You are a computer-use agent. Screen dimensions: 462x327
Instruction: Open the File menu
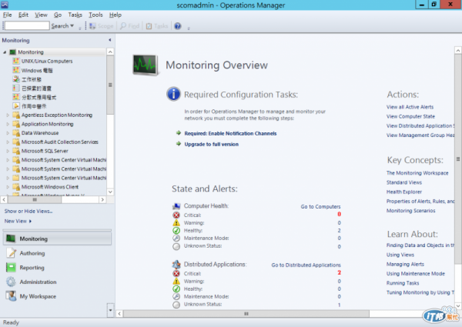(8, 15)
